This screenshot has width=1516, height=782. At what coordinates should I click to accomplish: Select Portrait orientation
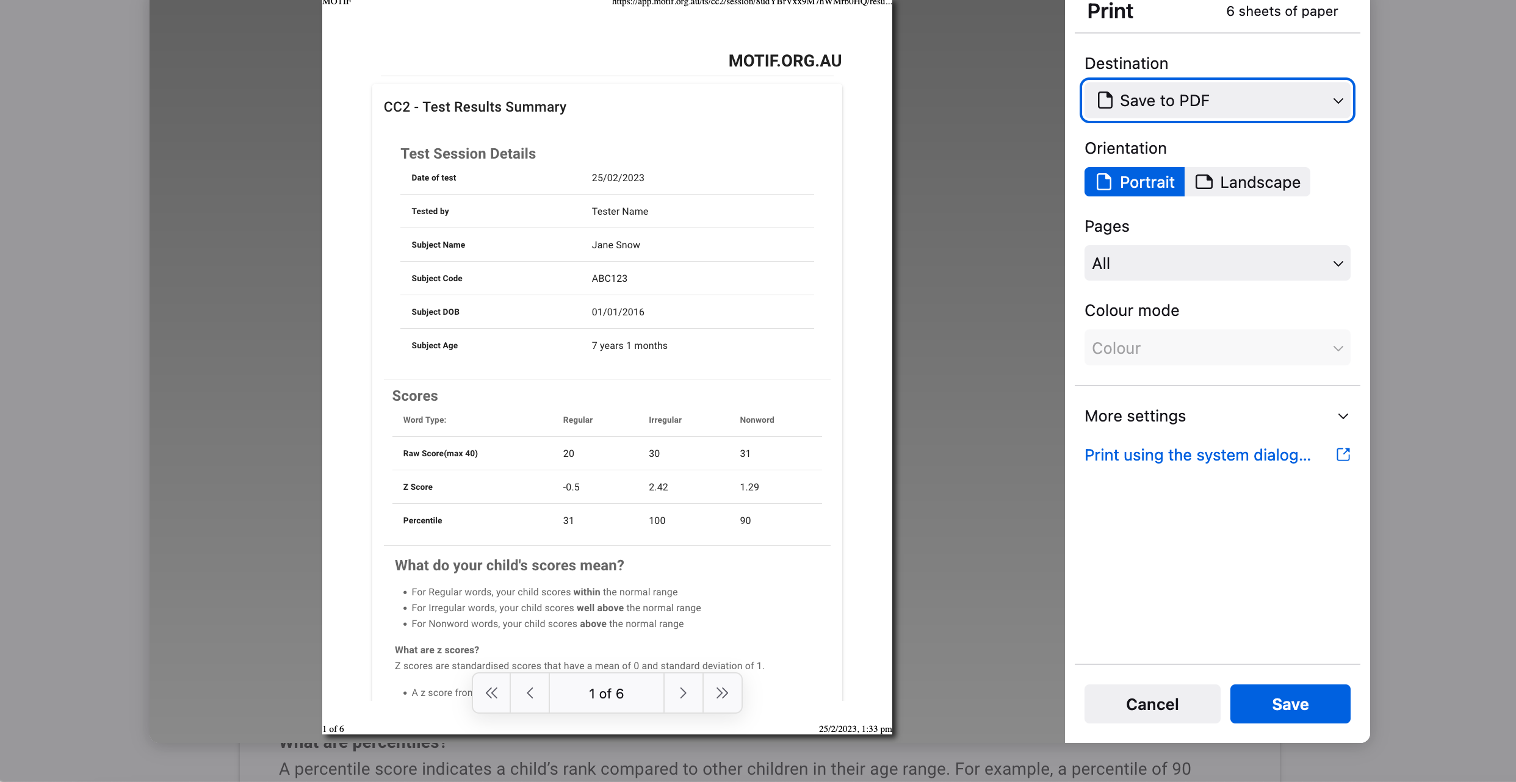click(x=1135, y=182)
